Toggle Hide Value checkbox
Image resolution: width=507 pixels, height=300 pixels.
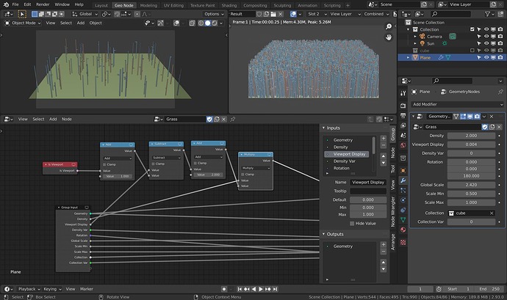(x=352, y=224)
